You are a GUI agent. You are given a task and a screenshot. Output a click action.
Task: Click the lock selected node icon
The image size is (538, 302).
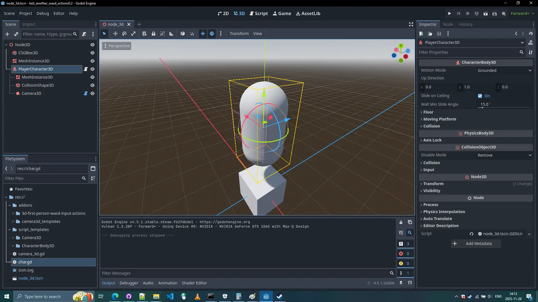(x=154, y=34)
